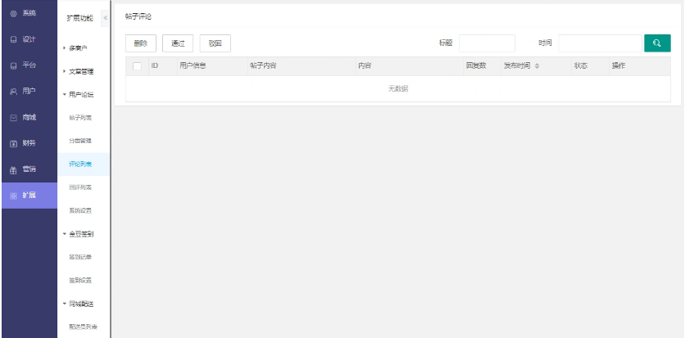The image size is (685, 338).
Task: Open 营销 (Marketing) in the main sidebar
Action: click(29, 169)
